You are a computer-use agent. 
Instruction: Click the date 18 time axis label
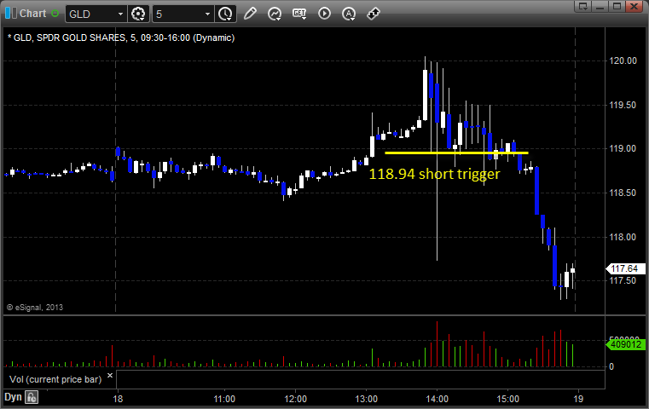118,399
